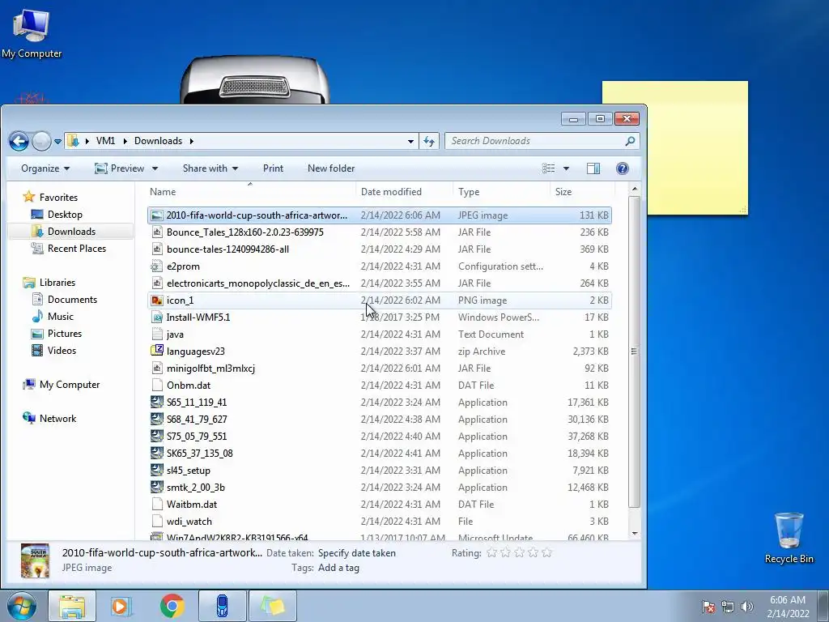The width and height of the screenshot is (829, 622).
Task: Select the java text document
Action: click(x=379, y=334)
